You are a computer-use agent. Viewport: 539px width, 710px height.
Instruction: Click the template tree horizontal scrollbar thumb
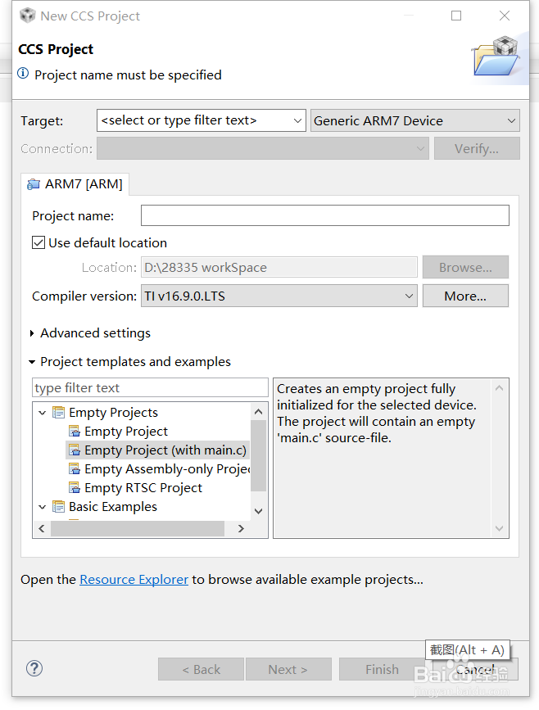(138, 528)
